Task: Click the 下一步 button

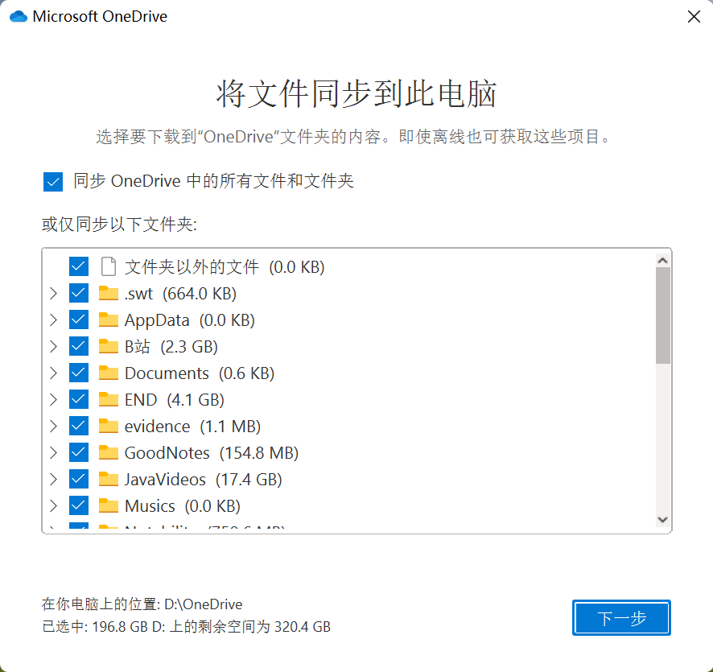Action: click(621, 618)
